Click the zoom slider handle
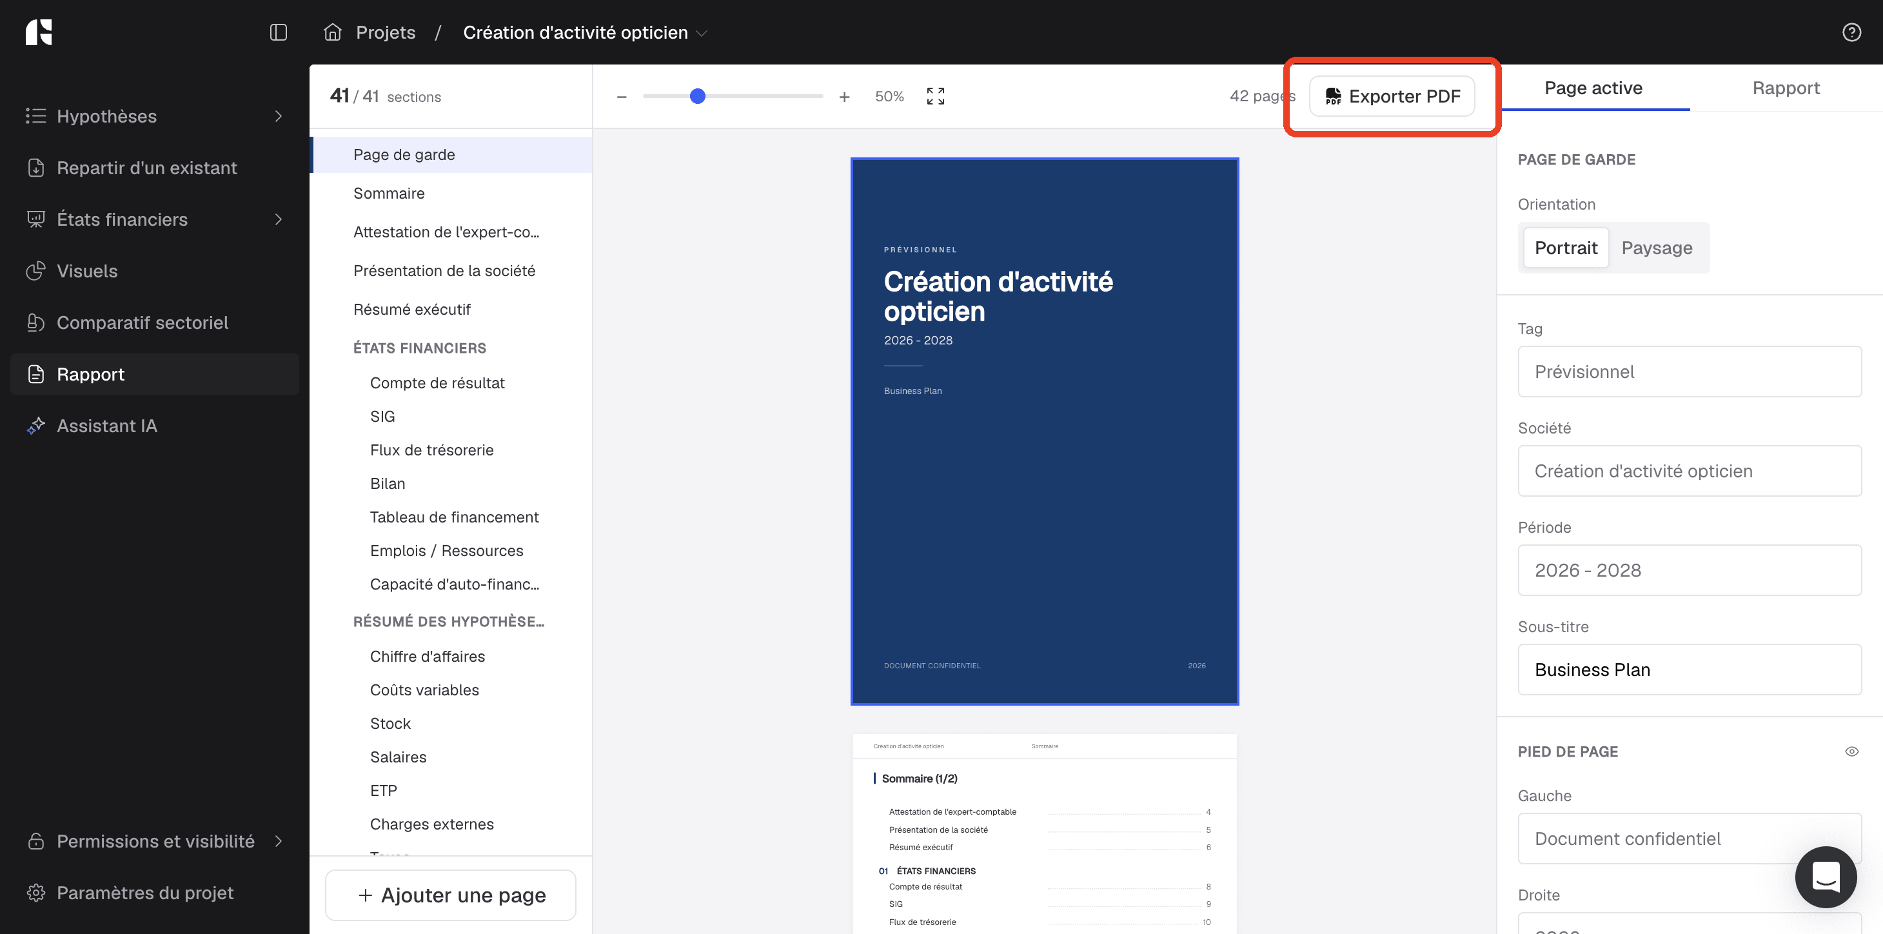Screen dimensions: 1883x934 coord(697,96)
